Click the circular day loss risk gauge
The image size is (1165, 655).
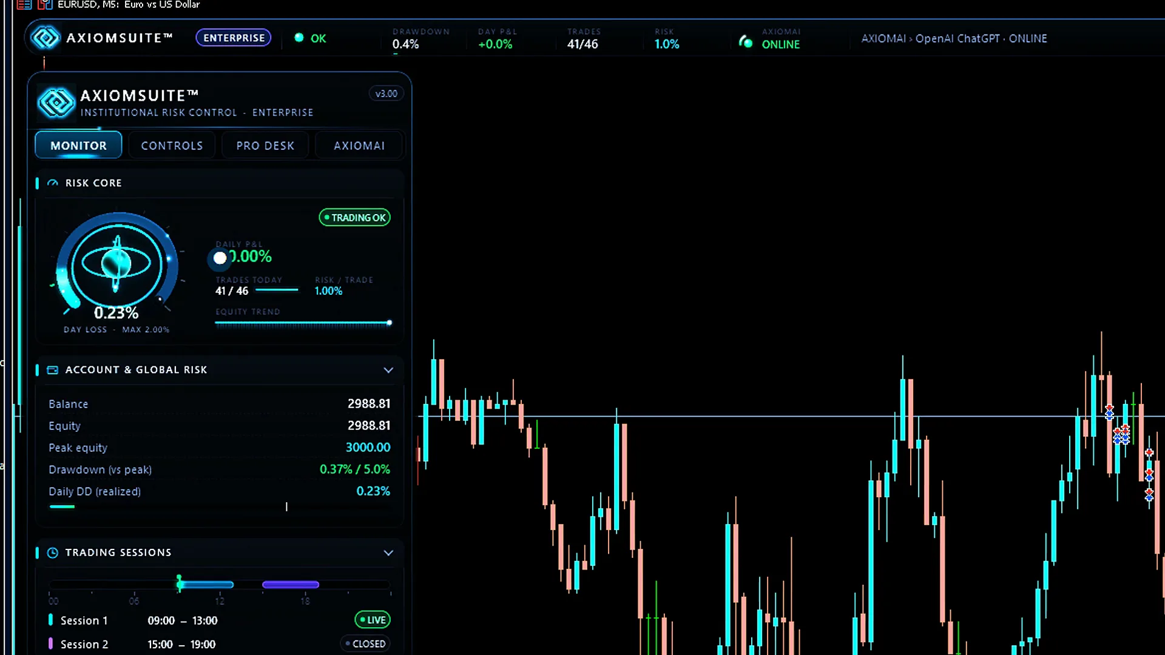click(116, 264)
